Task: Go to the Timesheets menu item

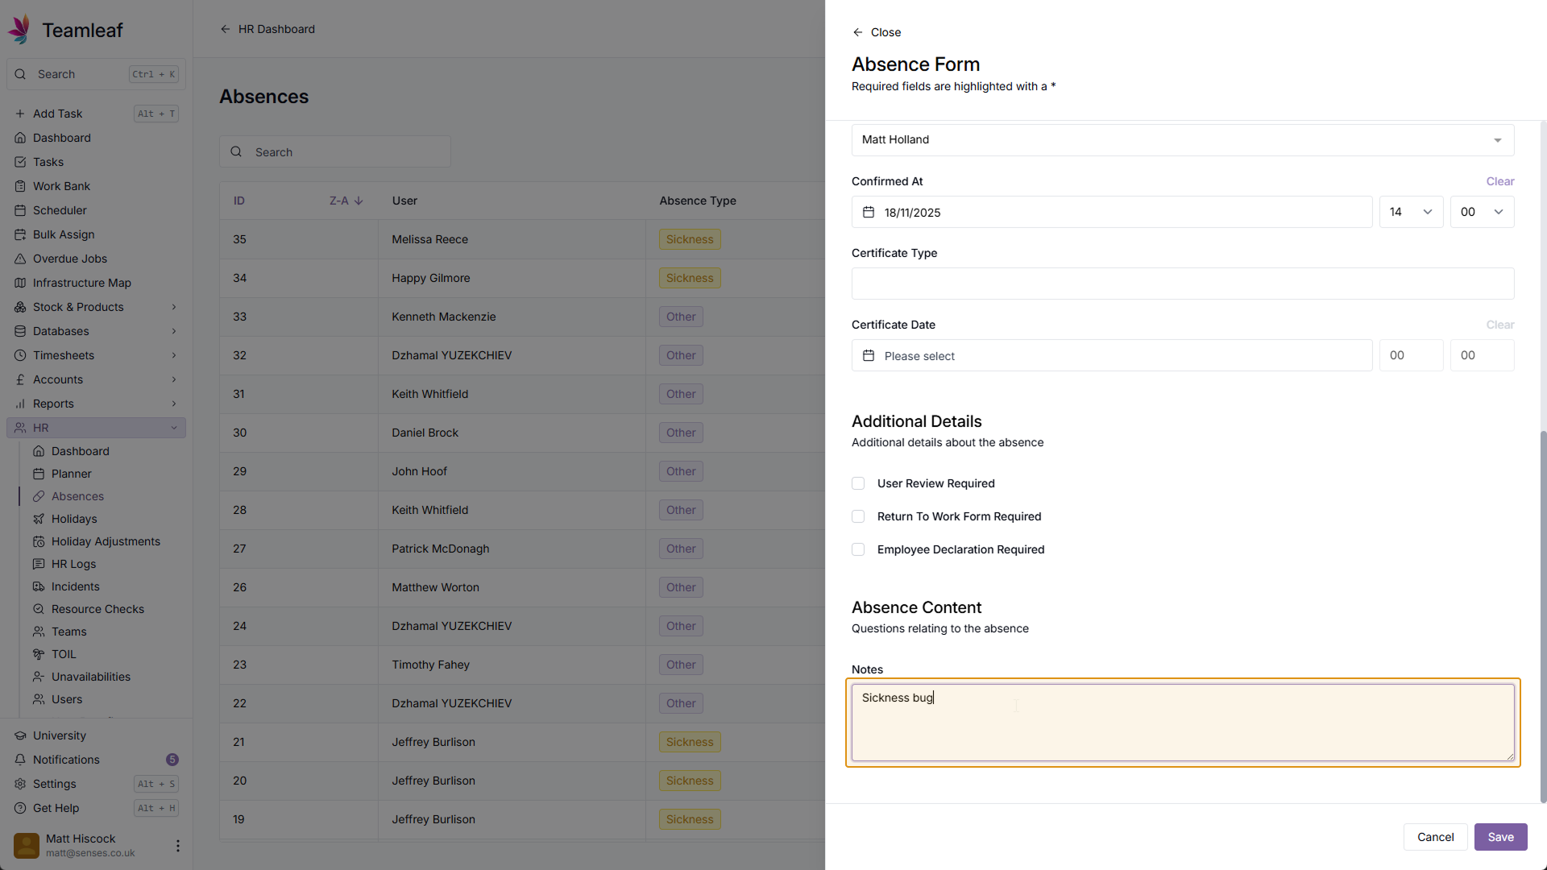Action: pyautogui.click(x=64, y=355)
